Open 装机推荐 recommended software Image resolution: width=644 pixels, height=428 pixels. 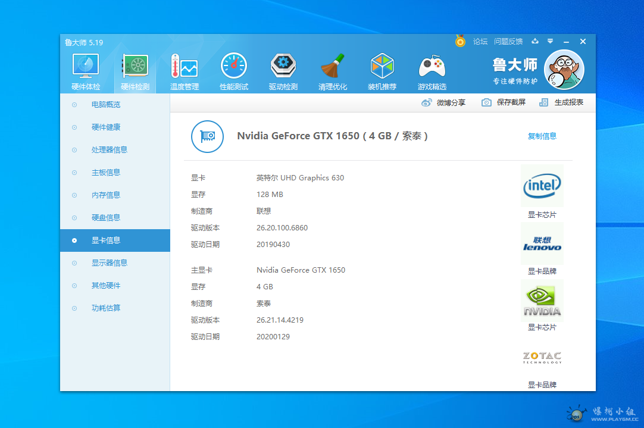pos(382,72)
